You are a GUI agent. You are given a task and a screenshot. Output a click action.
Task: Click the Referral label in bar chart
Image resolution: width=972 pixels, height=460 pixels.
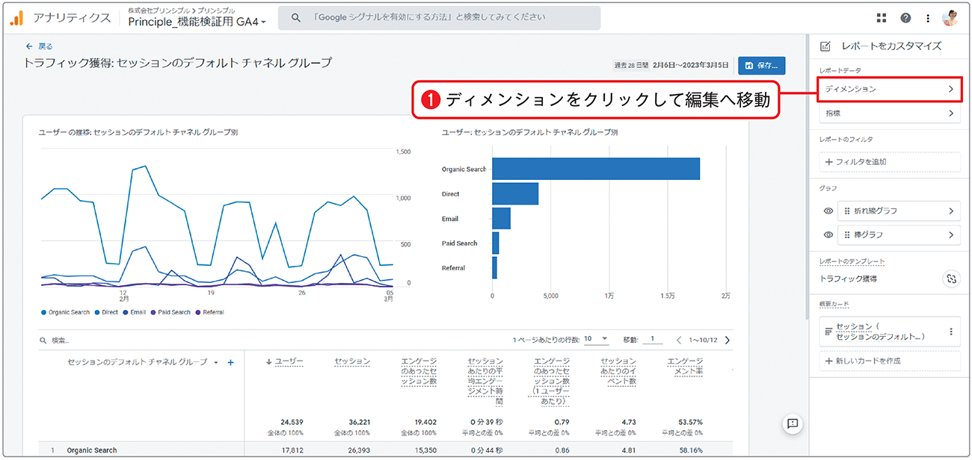[x=453, y=268]
